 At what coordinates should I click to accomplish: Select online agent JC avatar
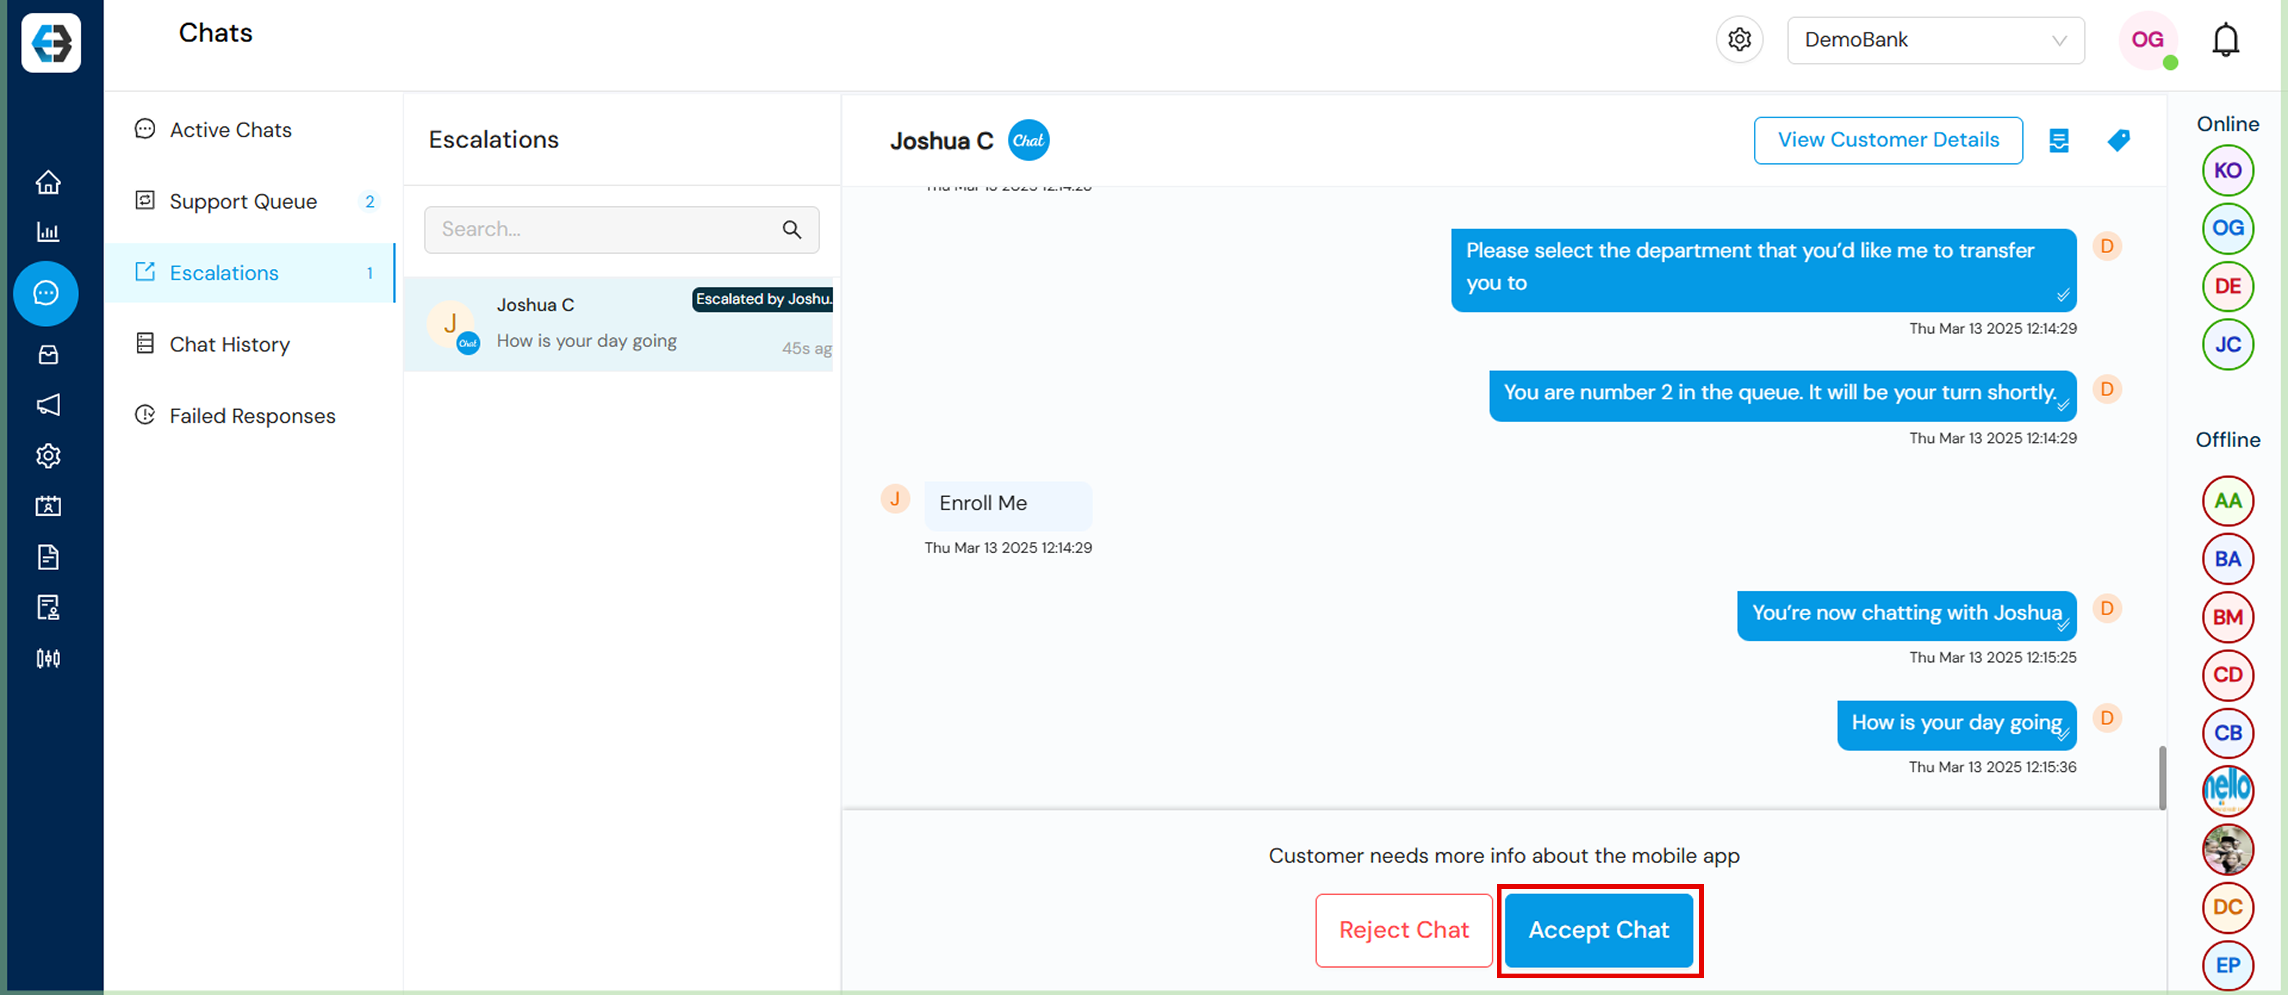(x=2228, y=345)
